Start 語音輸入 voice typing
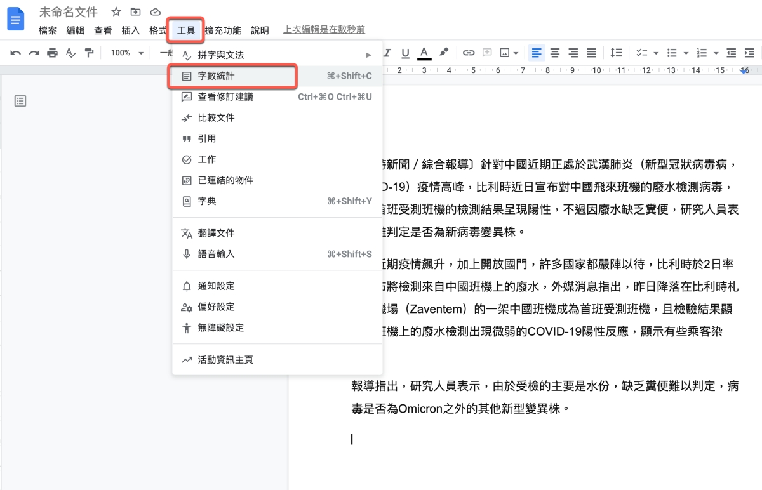762x490 pixels. pos(277,254)
